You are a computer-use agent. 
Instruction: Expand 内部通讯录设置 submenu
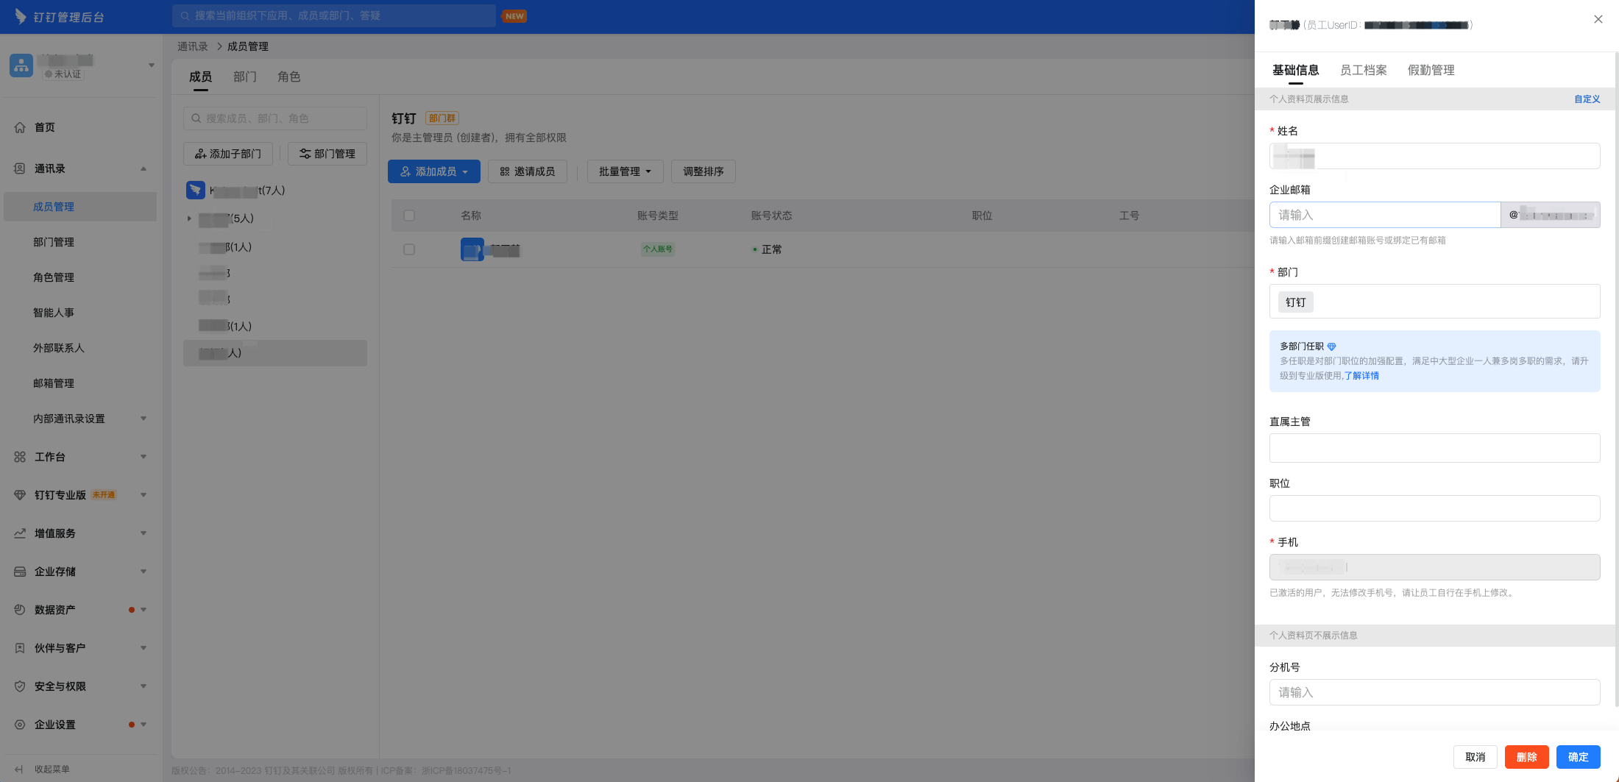pyautogui.click(x=144, y=419)
